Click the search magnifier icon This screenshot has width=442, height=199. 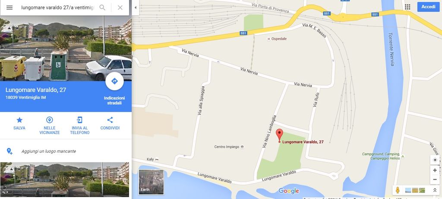coord(102,8)
